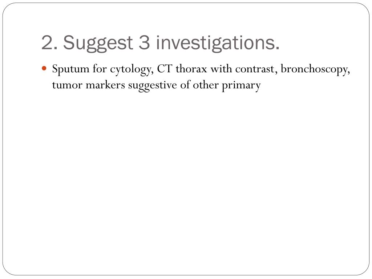Click the digit '3' in the title
The width and height of the screenshot is (372, 279).
[144, 43]
